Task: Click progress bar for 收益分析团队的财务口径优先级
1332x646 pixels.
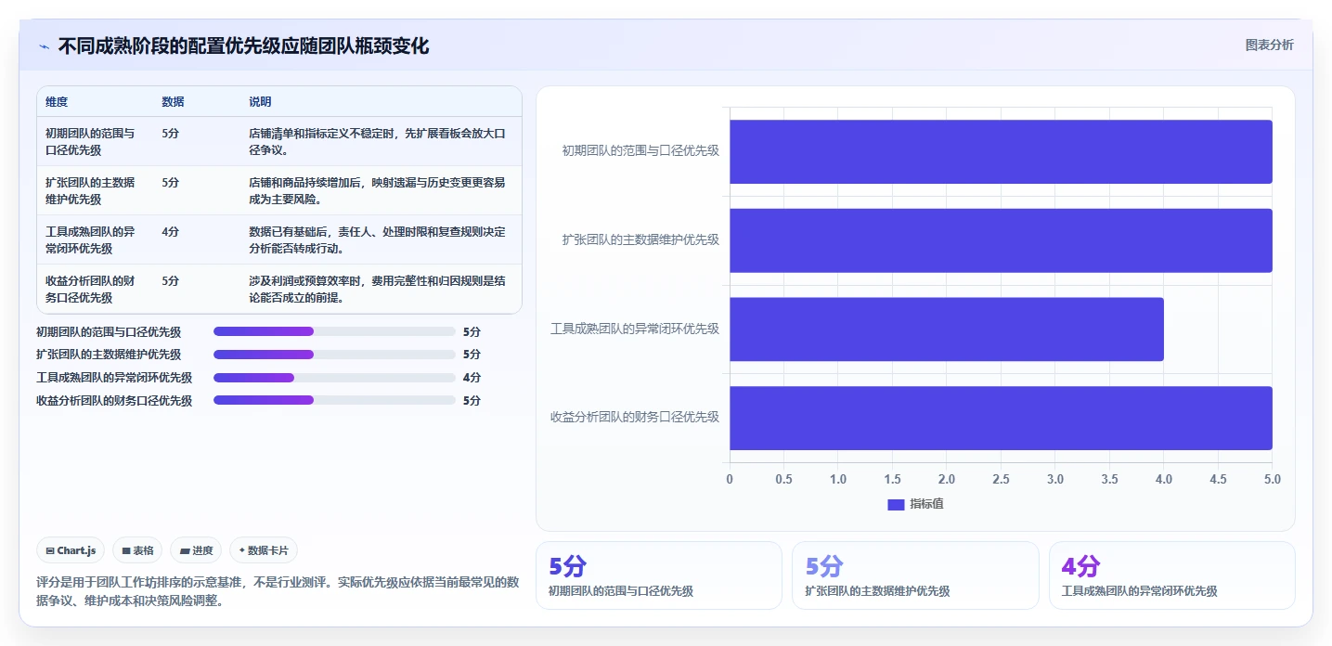Action: [x=334, y=400]
